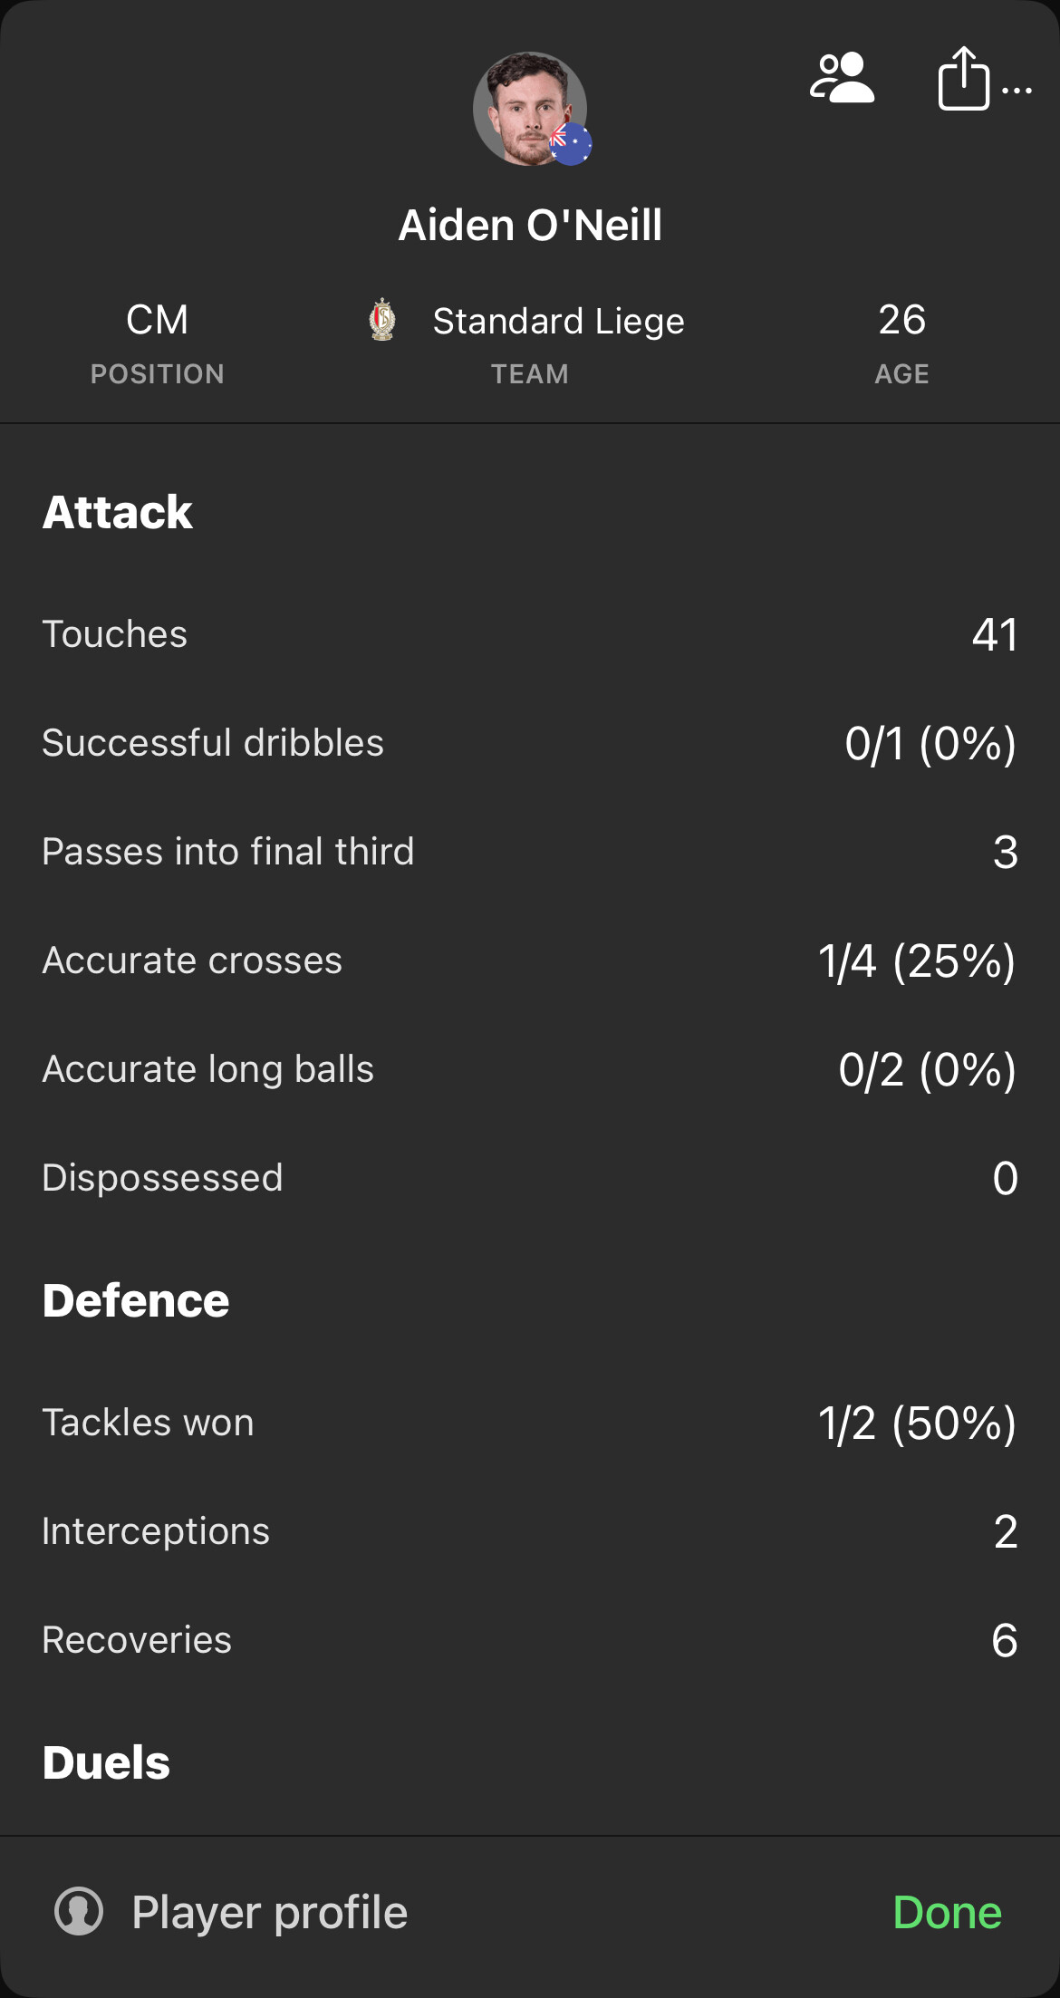Open the Player profile link

[270, 1912]
